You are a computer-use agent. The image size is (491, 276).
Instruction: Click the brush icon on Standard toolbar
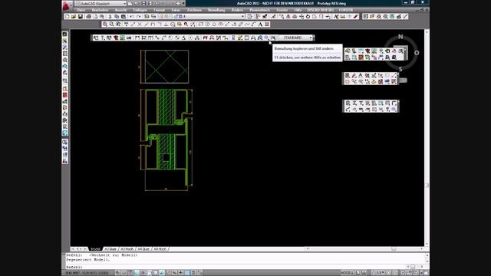tap(356, 16)
